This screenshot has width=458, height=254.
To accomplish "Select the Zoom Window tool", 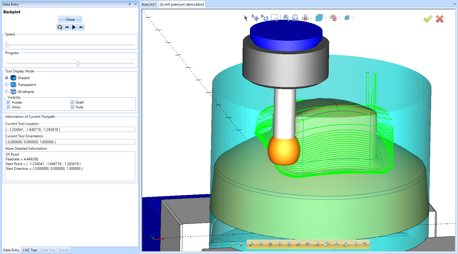I will click(x=275, y=18).
